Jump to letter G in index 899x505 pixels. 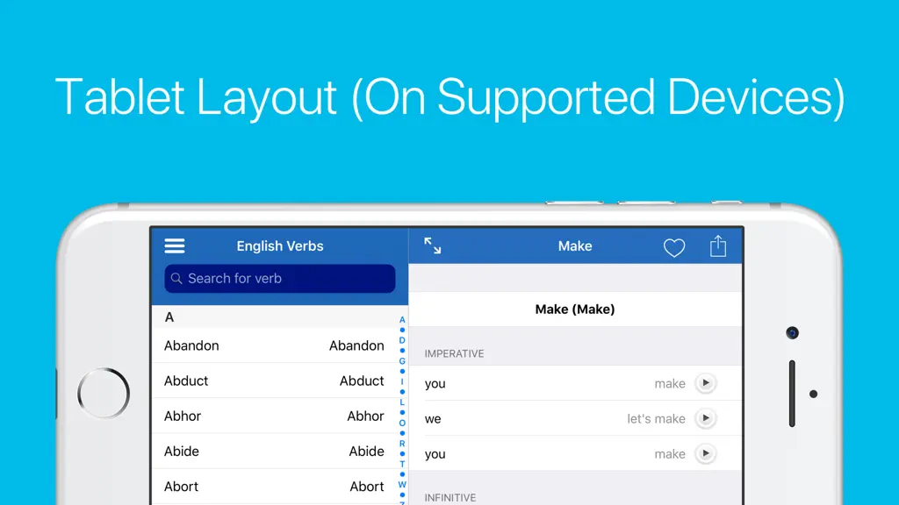tap(402, 361)
